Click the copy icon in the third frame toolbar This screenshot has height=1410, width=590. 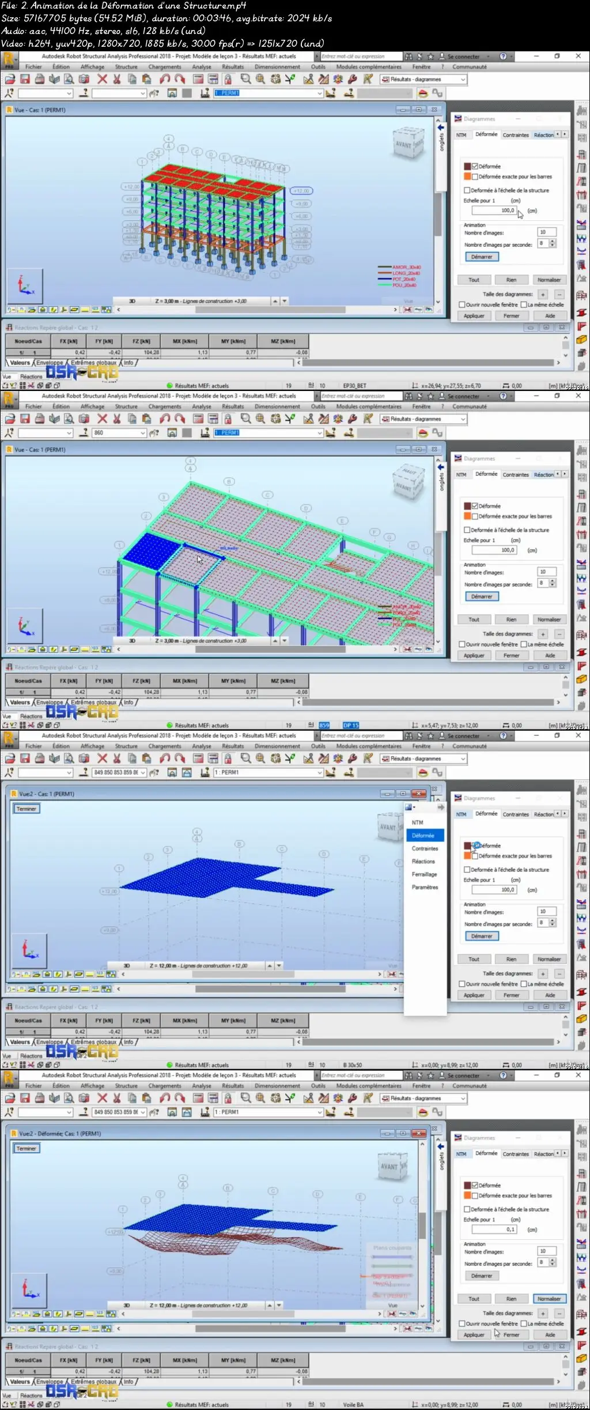[x=131, y=758]
